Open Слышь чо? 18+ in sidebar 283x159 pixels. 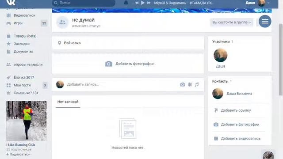click(x=26, y=93)
